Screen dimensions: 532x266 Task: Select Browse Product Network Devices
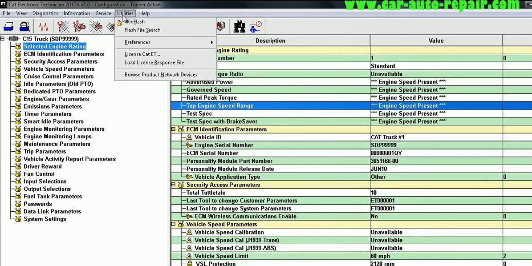tap(161, 75)
